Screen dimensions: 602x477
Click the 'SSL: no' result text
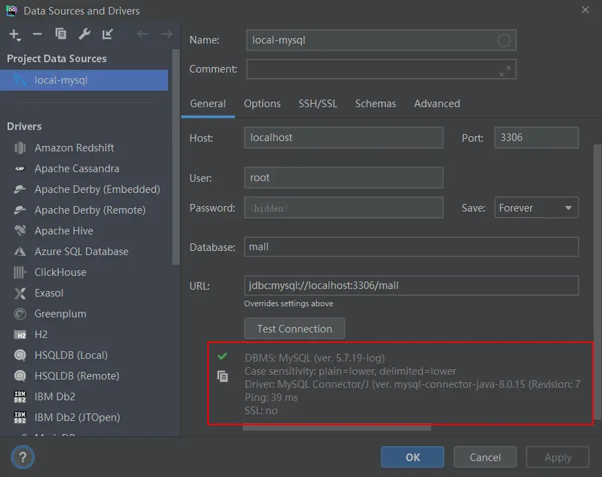tap(261, 411)
